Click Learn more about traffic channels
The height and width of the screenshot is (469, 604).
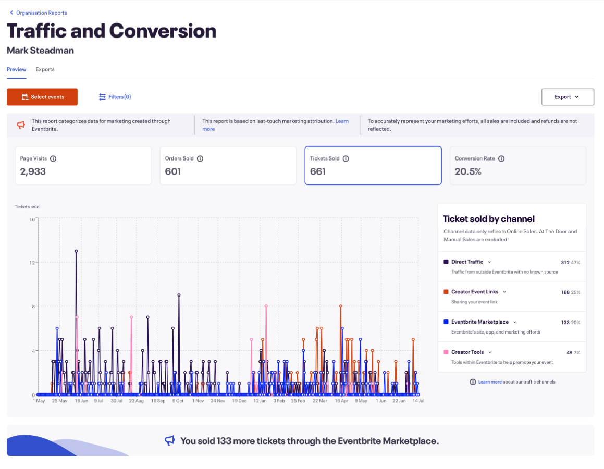(489, 382)
